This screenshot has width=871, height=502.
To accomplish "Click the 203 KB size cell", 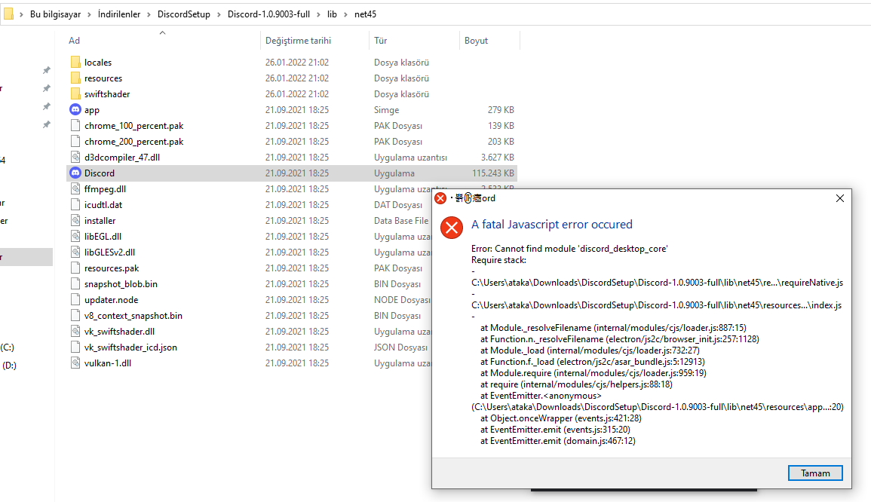I will click(x=501, y=142).
